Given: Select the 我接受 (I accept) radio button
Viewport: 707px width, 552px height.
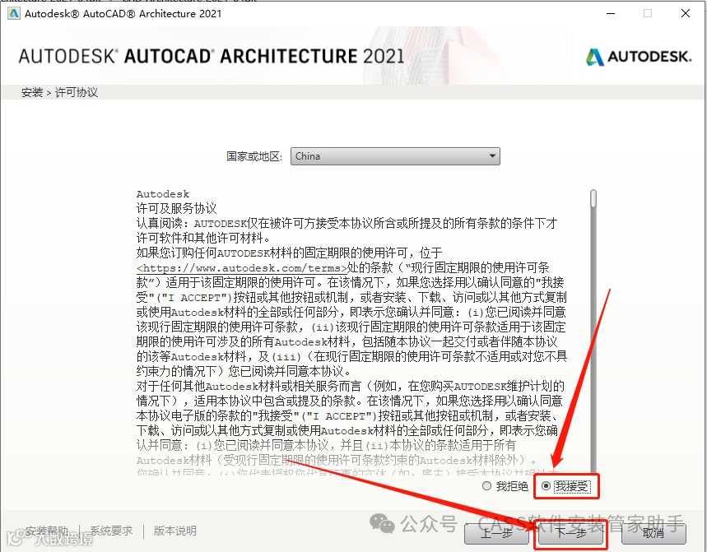Looking at the screenshot, I should 546,486.
